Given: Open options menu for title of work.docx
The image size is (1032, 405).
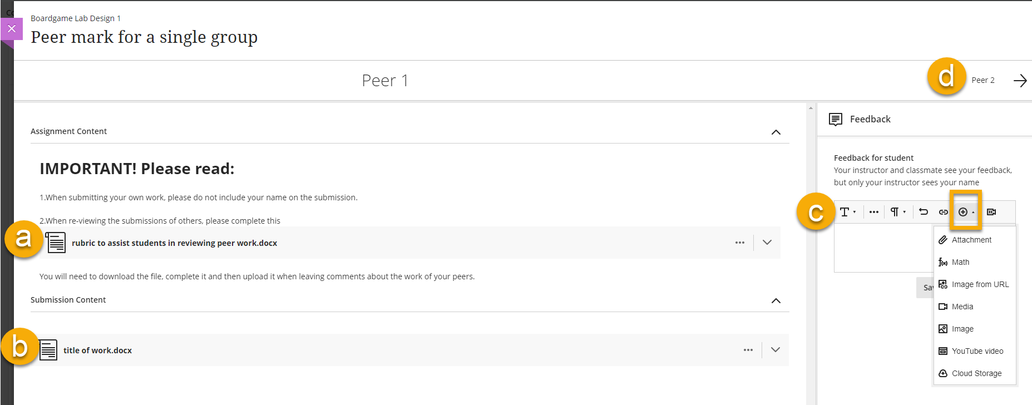Looking at the screenshot, I should click(x=748, y=350).
